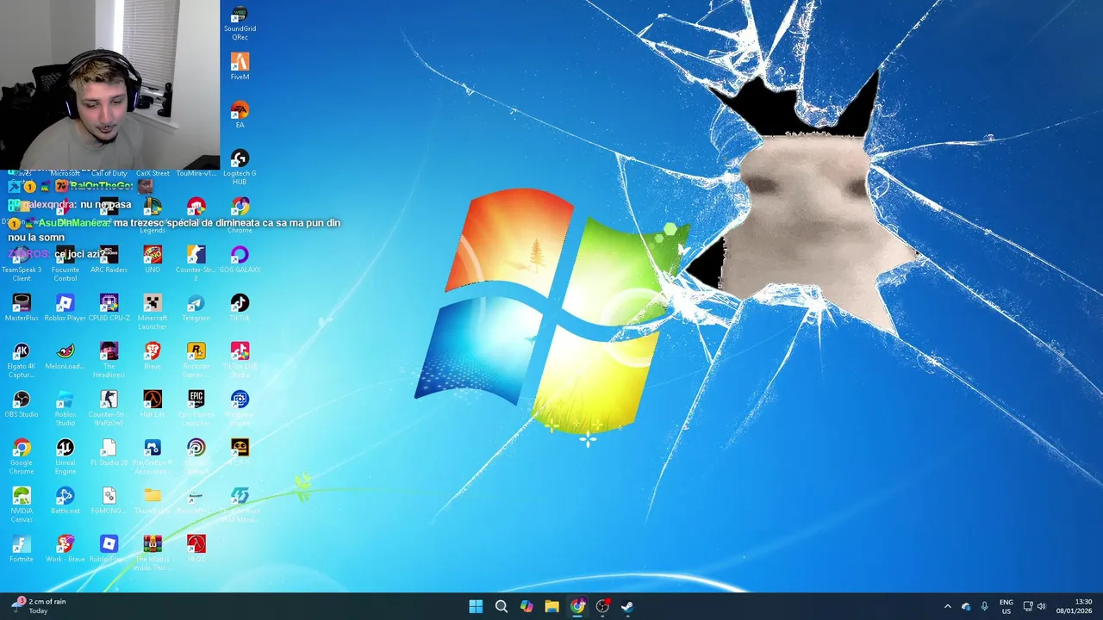Open Wallpaper Engine desktop icon
The width and height of the screenshot is (1103, 620).
[x=240, y=407]
